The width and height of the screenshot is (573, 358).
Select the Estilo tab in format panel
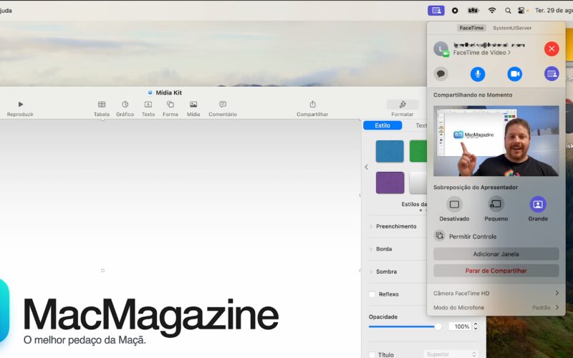[x=382, y=125]
